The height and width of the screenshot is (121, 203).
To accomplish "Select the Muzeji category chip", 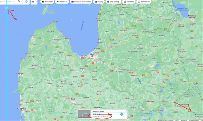I will pos(99,2).
